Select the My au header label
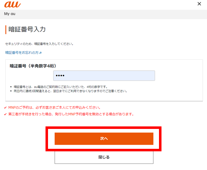 coord(10,14)
